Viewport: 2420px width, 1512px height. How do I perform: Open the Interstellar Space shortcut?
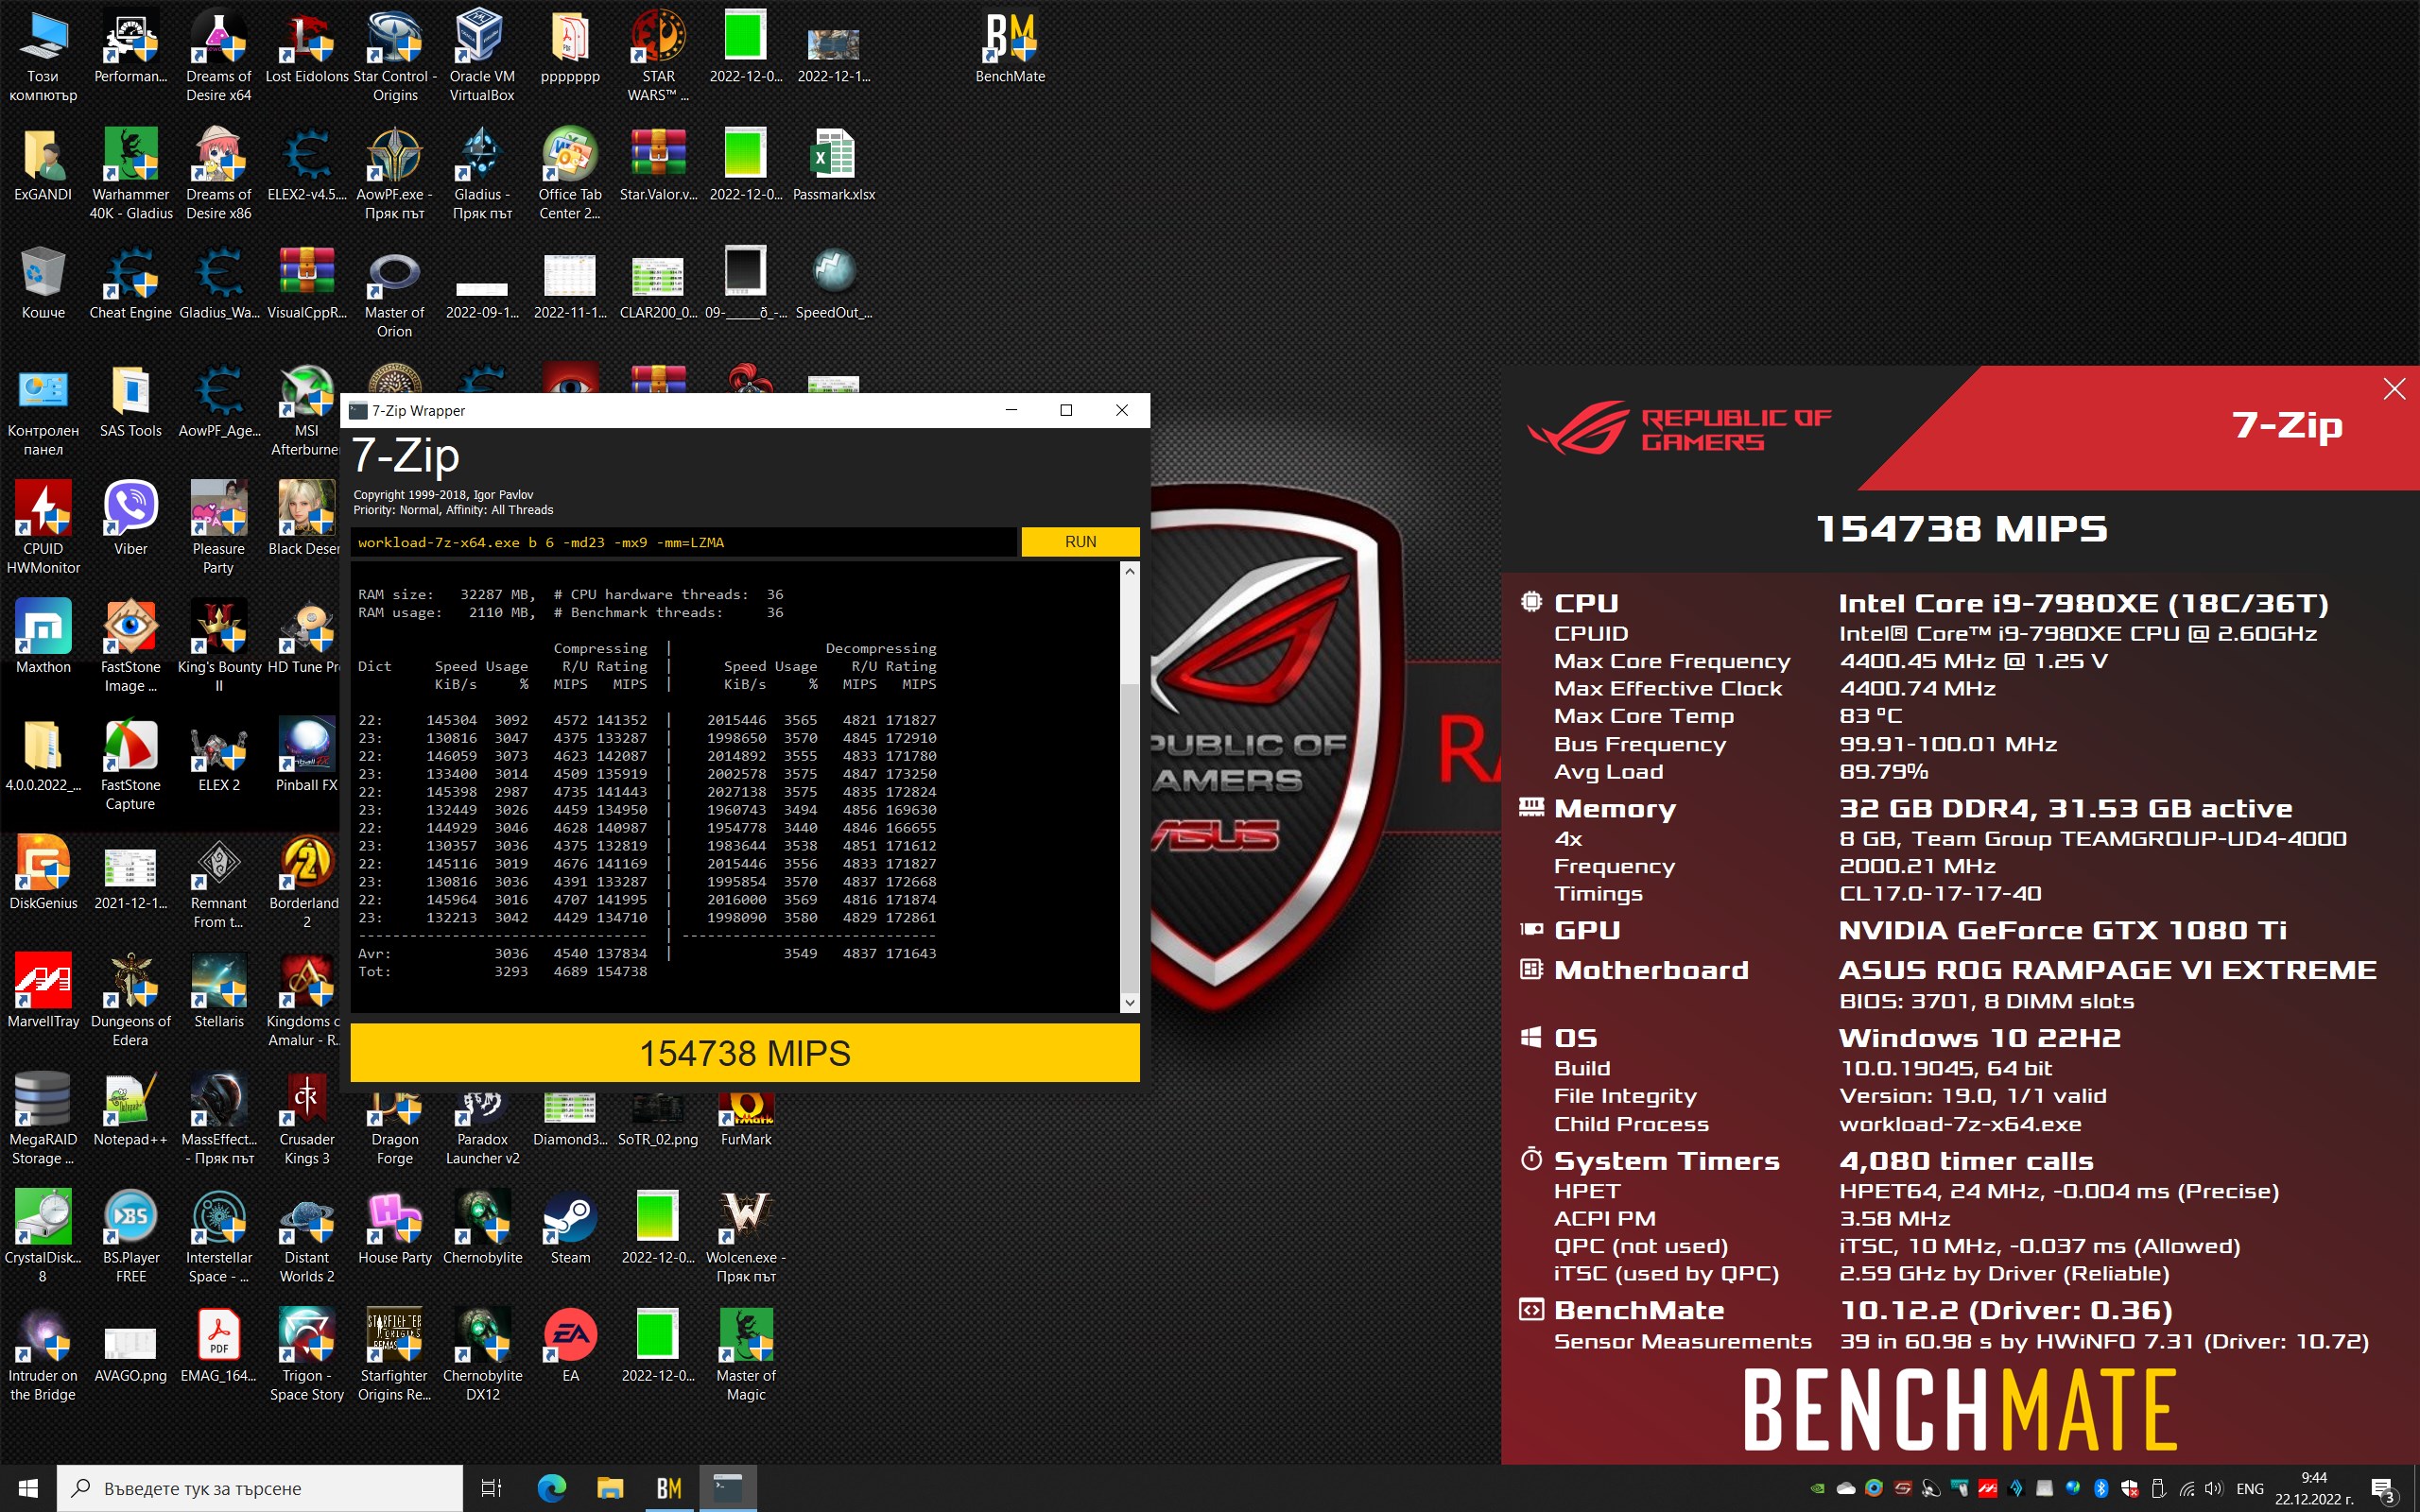(219, 1237)
